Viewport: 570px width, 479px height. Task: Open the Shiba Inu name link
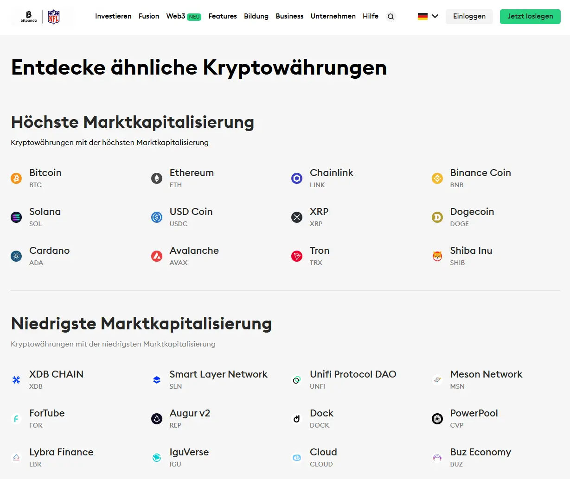tap(471, 251)
